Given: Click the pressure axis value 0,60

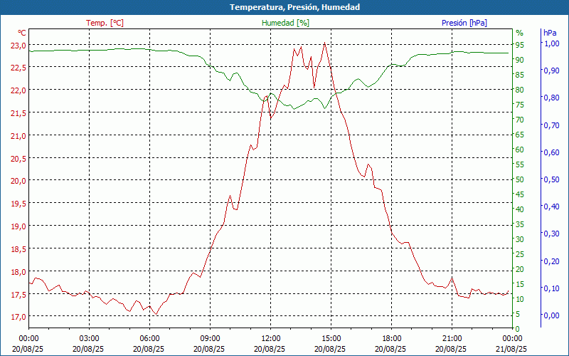Looking at the screenshot, I should coord(551,152).
